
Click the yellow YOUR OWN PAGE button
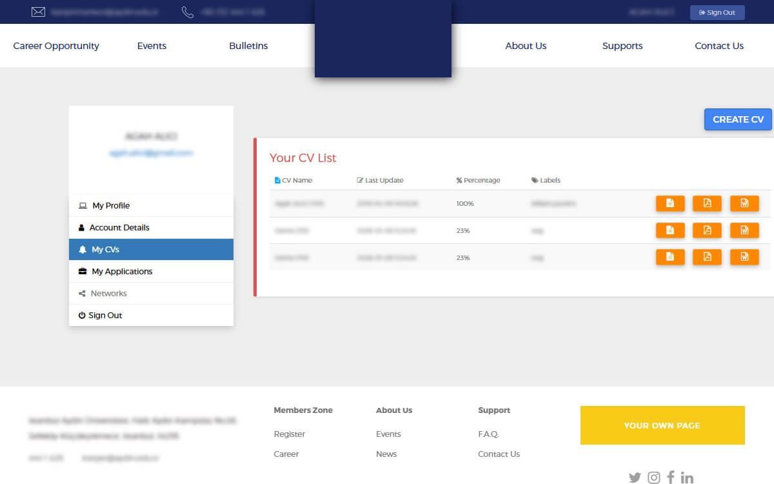[x=662, y=425]
